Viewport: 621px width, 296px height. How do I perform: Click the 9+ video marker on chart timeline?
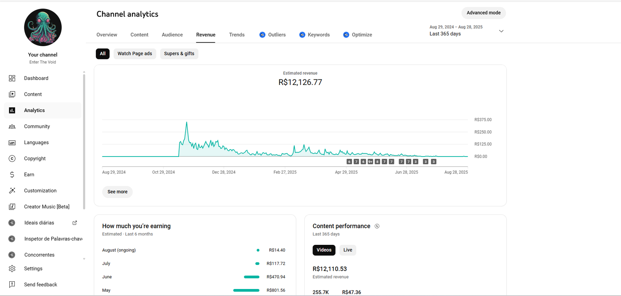pyautogui.click(x=370, y=162)
